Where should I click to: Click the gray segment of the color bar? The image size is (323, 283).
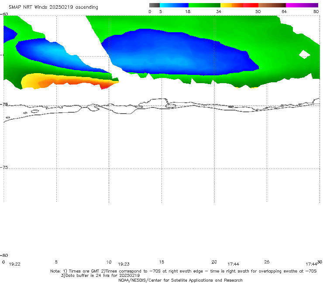point(155,5)
